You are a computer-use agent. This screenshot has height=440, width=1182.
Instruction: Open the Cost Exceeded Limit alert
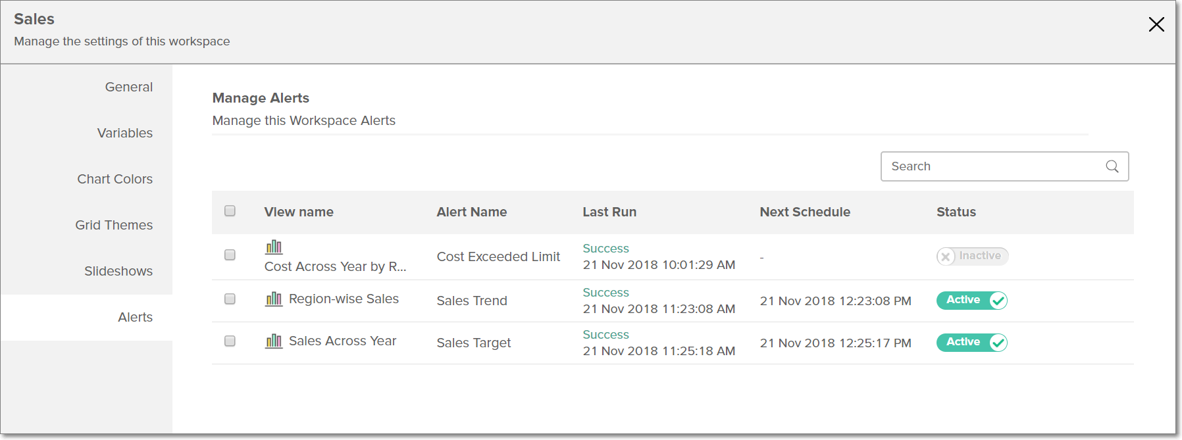click(x=498, y=257)
